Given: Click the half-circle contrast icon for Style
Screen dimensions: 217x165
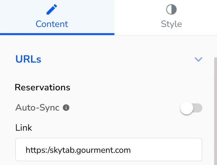Looking at the screenshot, I should [171, 10].
